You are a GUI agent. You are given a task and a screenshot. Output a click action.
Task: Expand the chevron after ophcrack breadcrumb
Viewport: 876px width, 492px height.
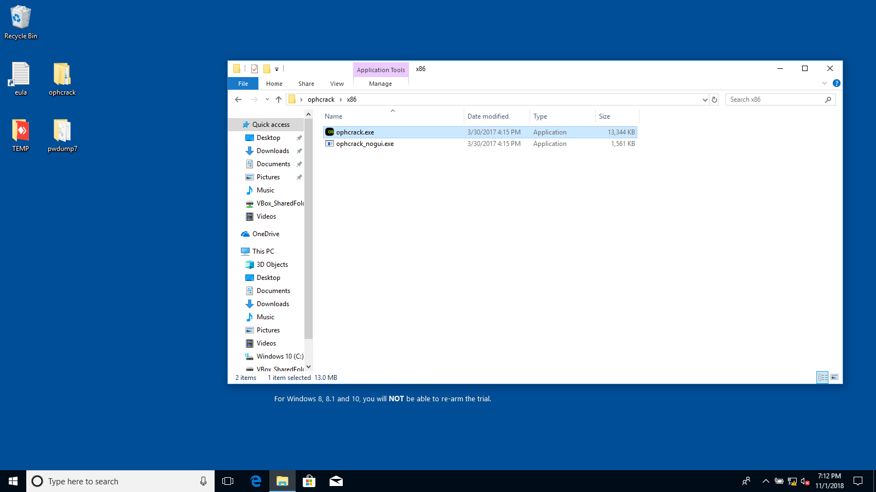[x=341, y=99]
